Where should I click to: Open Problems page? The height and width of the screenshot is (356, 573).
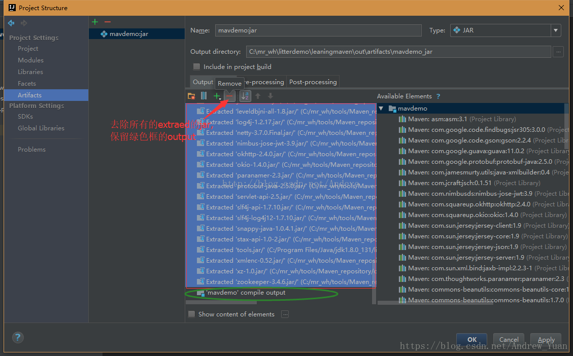[32, 149]
